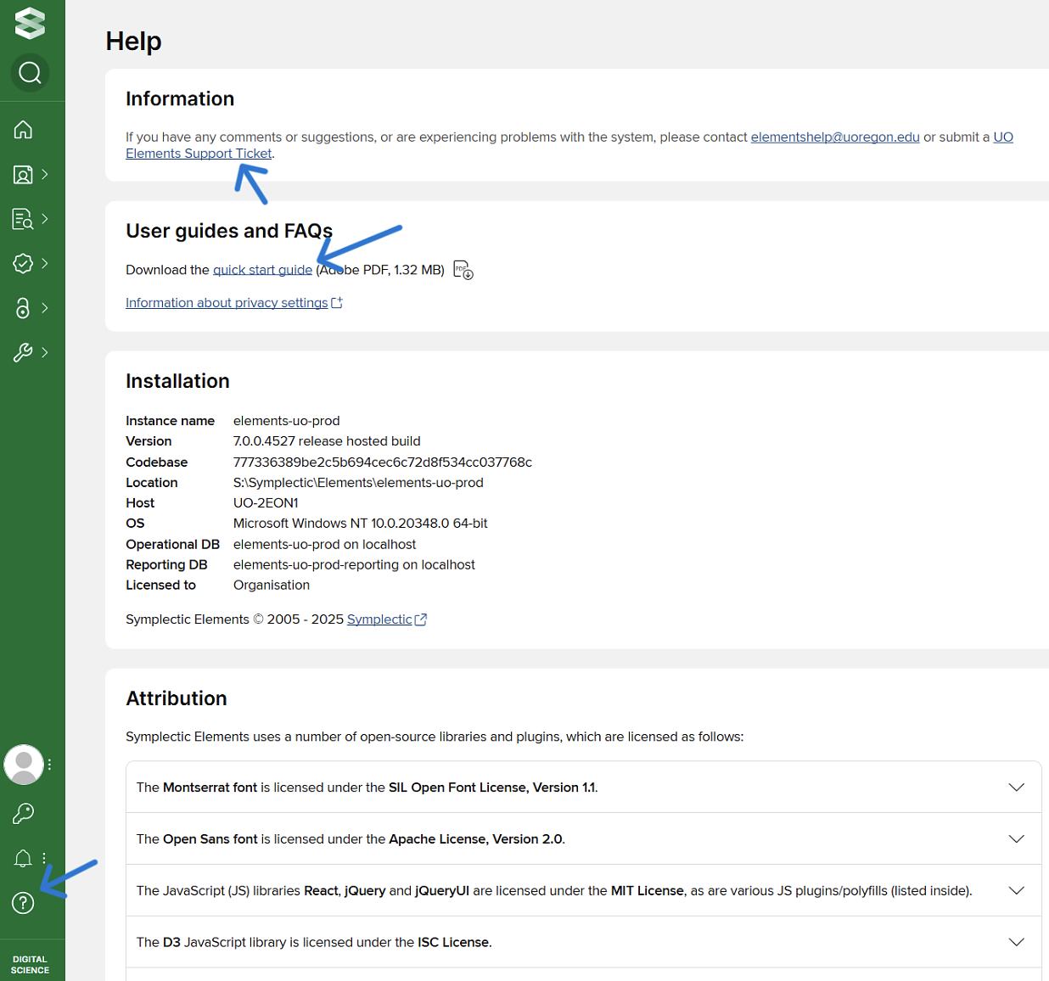Click the PDF download icon

[463, 270]
